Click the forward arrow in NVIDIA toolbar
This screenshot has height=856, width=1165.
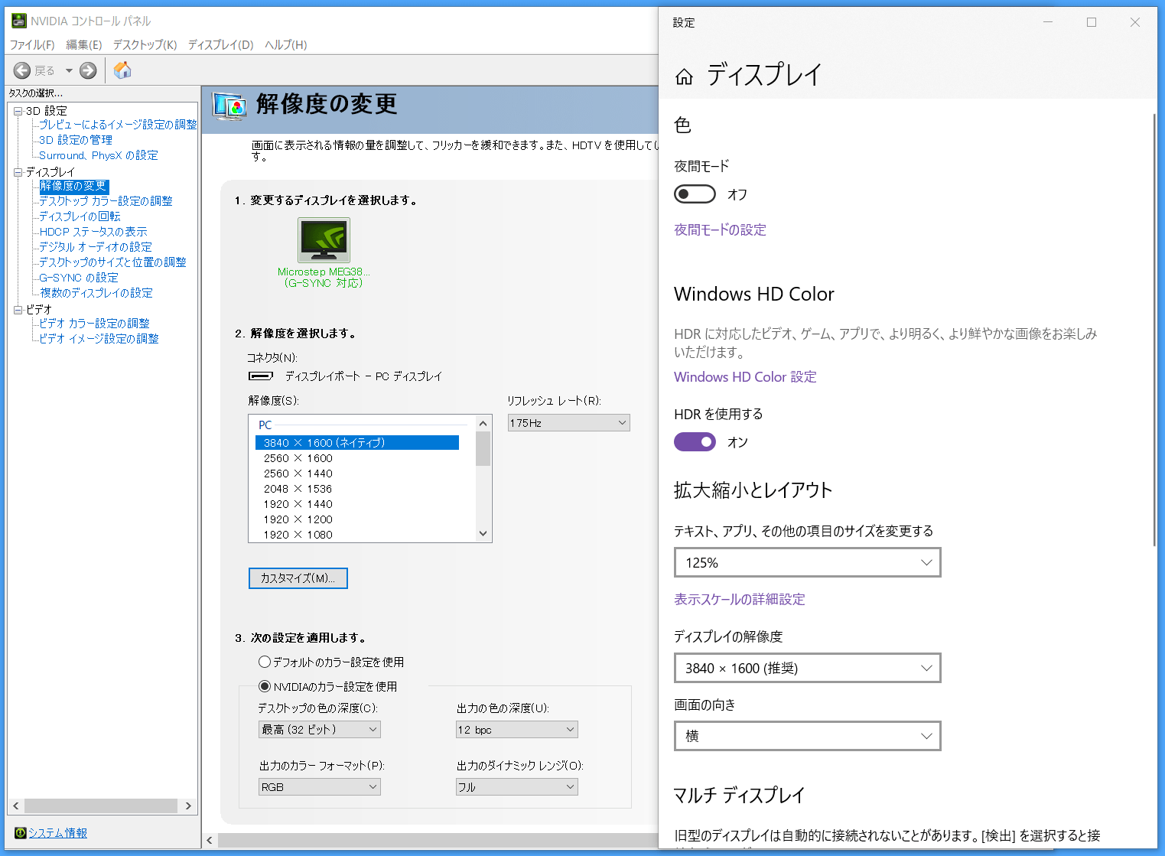tap(89, 70)
